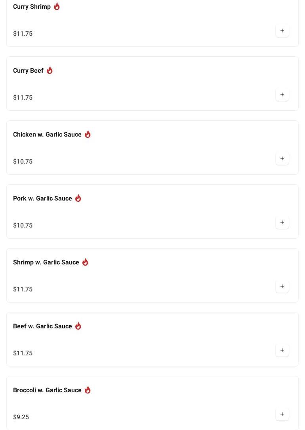
Task: Click the plus button for Curry Beef
Action: tap(282, 94)
